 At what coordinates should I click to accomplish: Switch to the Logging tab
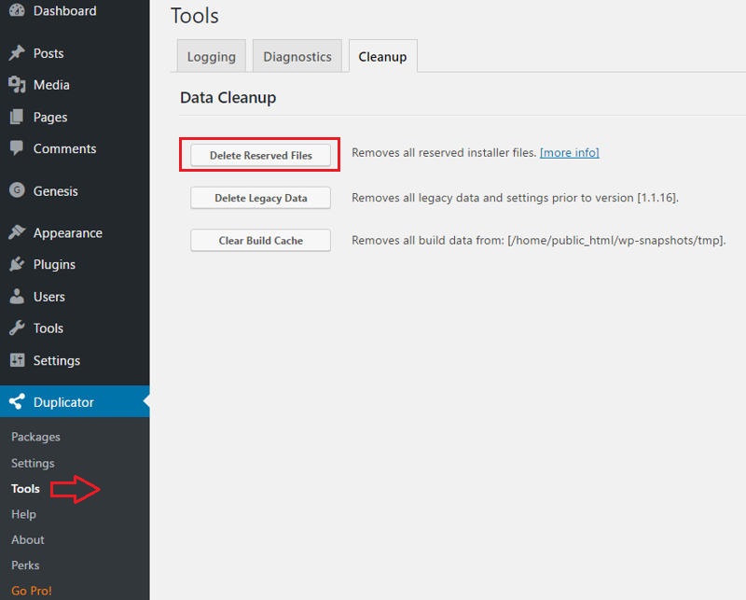(x=211, y=56)
